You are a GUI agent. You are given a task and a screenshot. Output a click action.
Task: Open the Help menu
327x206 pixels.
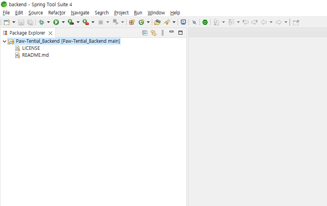tap(175, 13)
